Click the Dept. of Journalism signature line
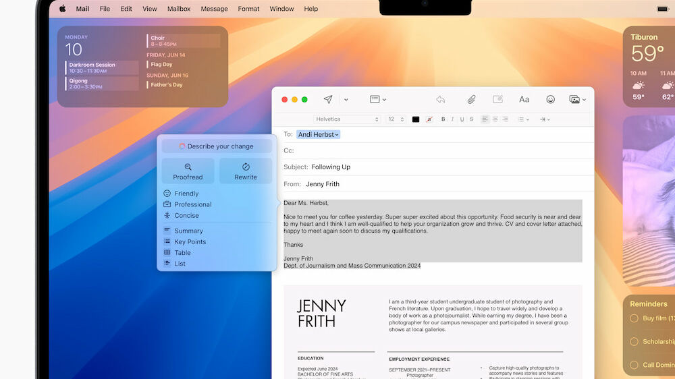The width and height of the screenshot is (675, 379). 352,266
